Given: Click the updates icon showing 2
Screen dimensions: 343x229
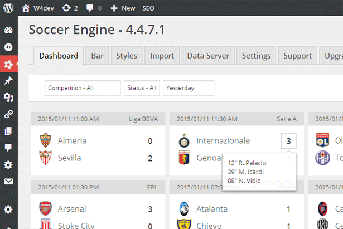Looking at the screenshot, I should click(x=66, y=8).
